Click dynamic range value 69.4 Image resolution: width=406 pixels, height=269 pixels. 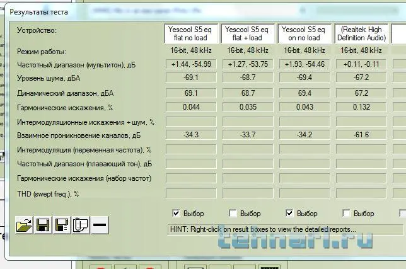(x=304, y=93)
